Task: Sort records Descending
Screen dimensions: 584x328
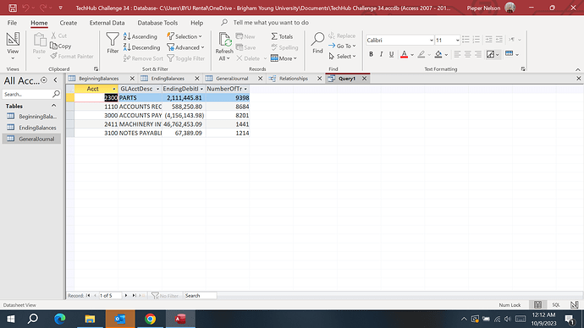Action: (141, 47)
